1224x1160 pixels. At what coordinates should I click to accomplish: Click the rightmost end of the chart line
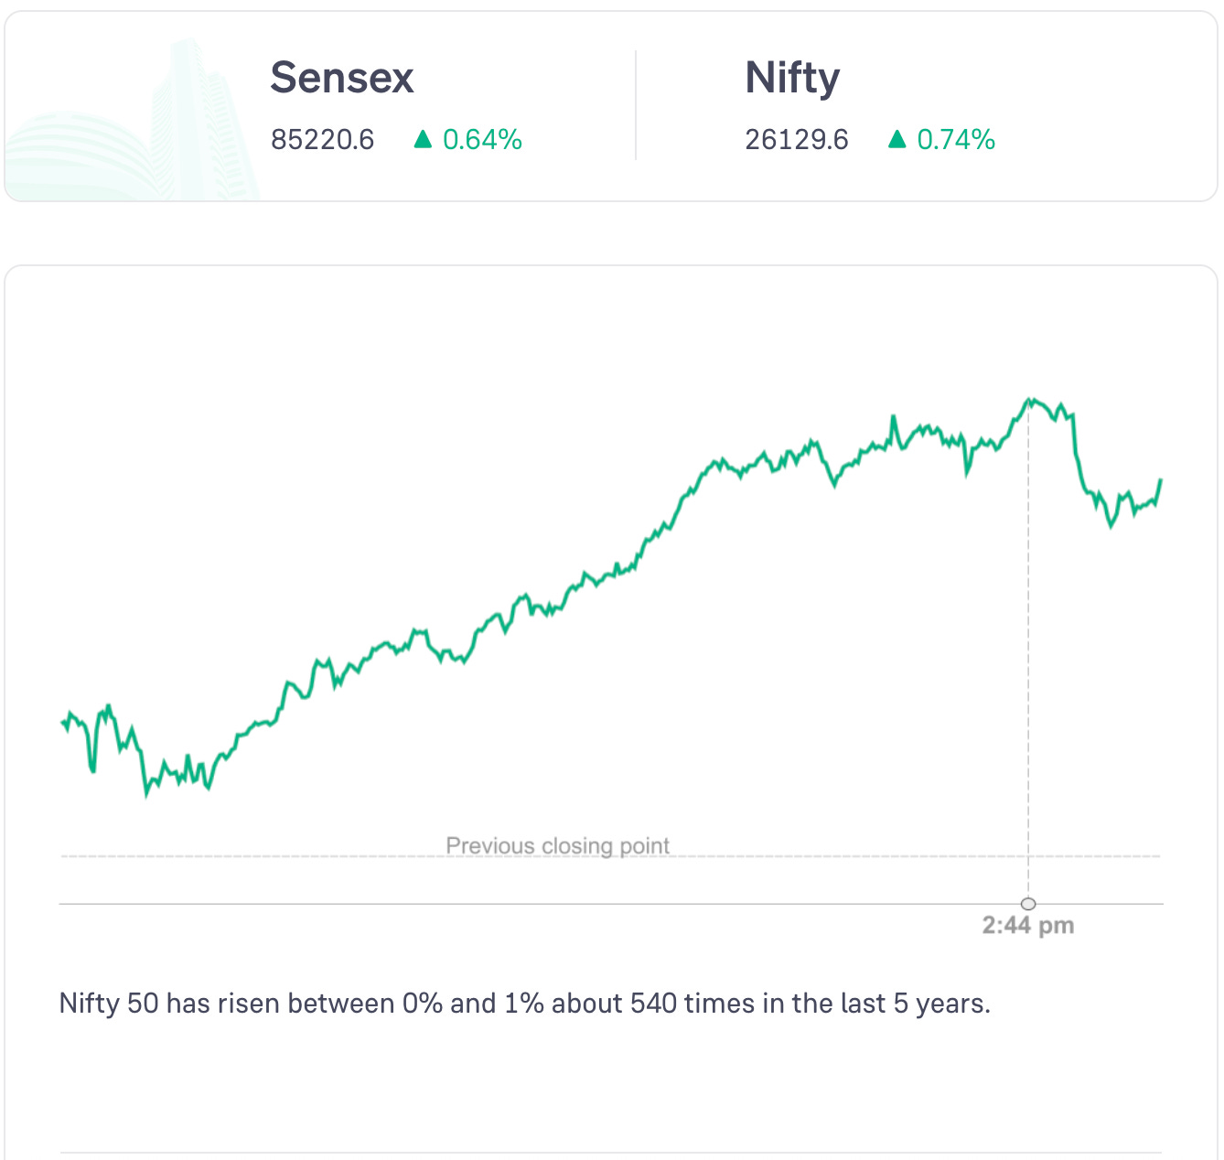pyautogui.click(x=1160, y=480)
